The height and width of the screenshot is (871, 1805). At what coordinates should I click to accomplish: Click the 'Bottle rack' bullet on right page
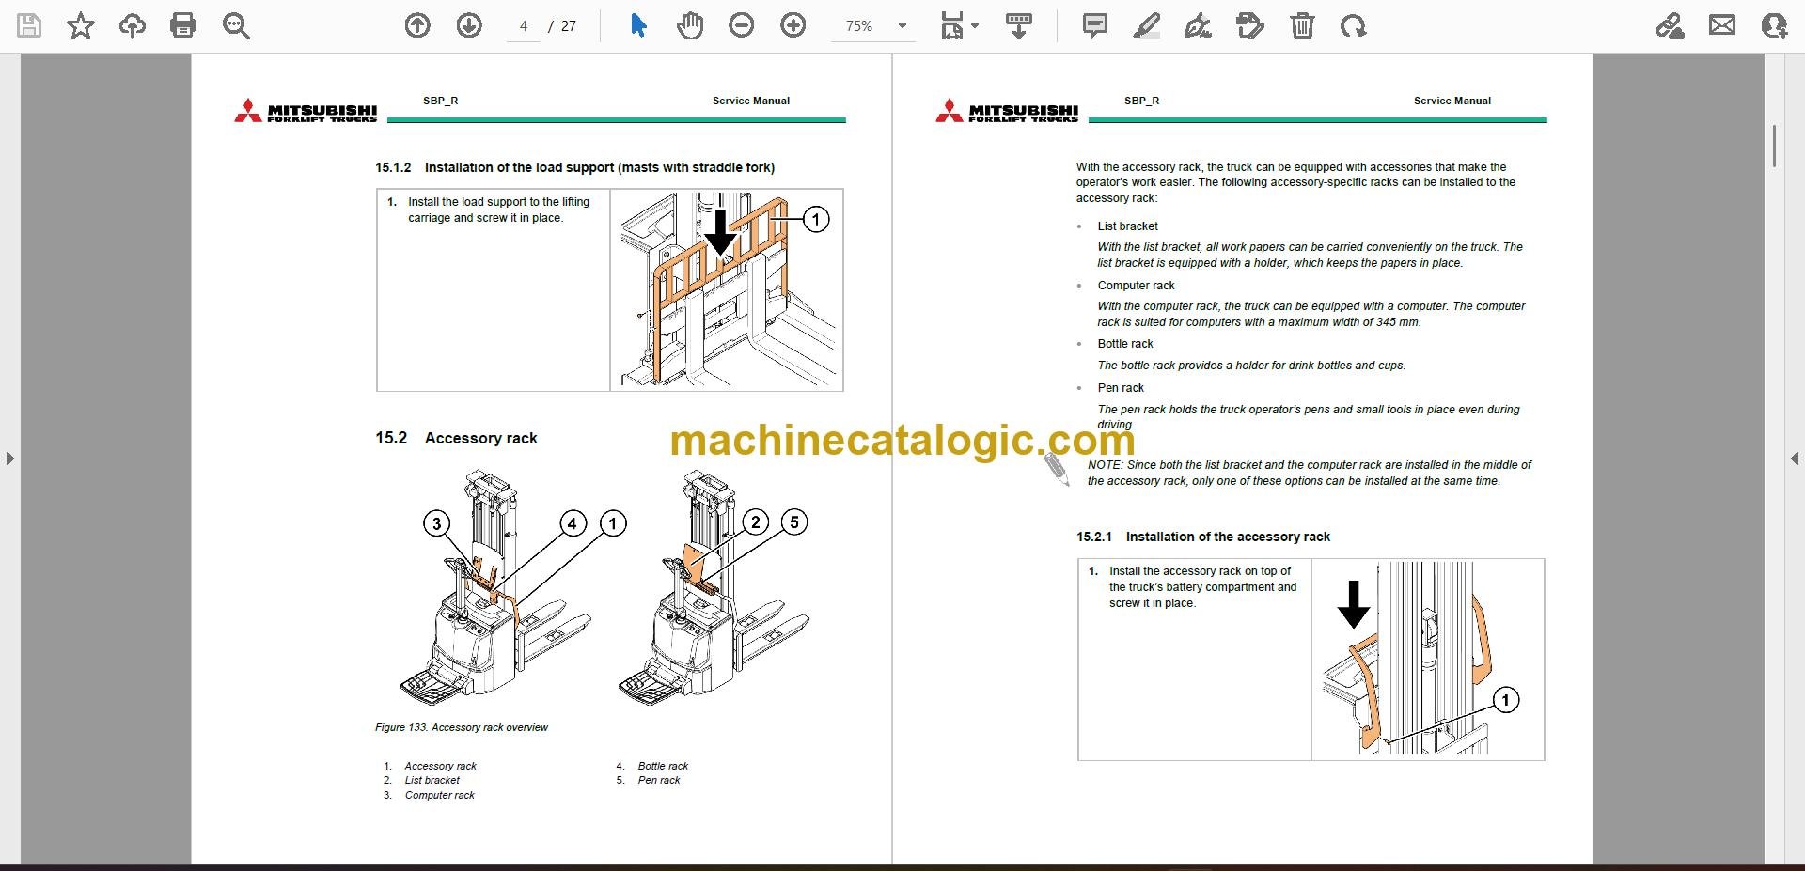pos(1125,344)
